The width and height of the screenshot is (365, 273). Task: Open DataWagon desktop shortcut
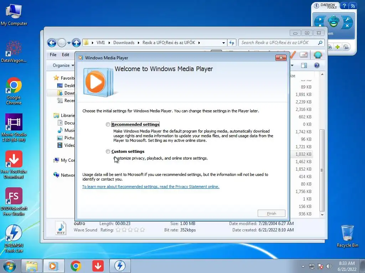(14, 52)
